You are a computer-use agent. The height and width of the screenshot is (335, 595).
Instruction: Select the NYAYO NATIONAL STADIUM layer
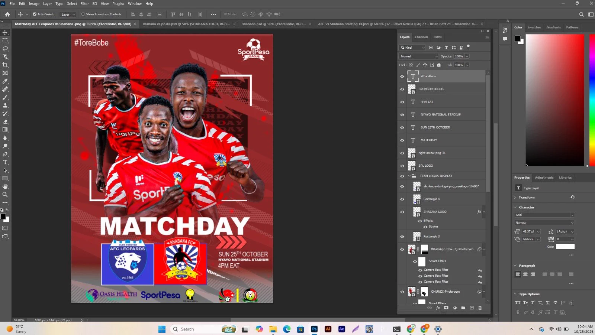pos(441,115)
